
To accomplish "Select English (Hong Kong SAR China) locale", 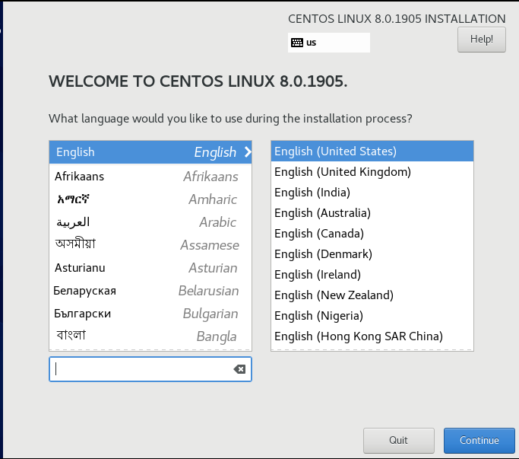I will [x=372, y=336].
